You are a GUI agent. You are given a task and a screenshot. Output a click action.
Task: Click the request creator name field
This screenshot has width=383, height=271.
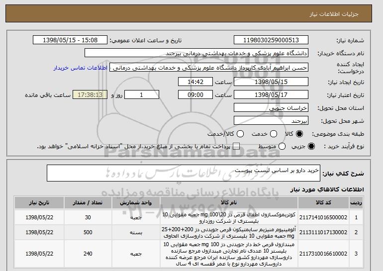(209, 68)
